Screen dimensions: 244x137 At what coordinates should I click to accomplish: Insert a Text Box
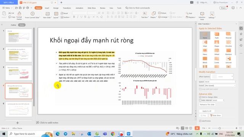[x=145, y=15]
